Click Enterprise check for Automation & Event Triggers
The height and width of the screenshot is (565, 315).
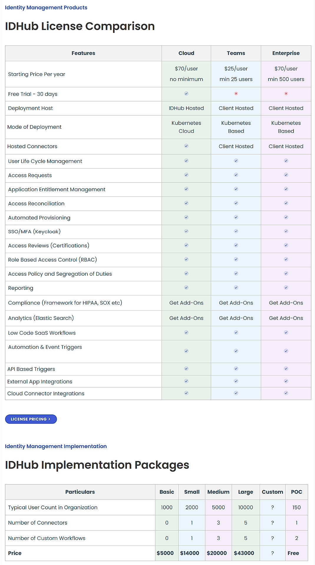pos(286,351)
